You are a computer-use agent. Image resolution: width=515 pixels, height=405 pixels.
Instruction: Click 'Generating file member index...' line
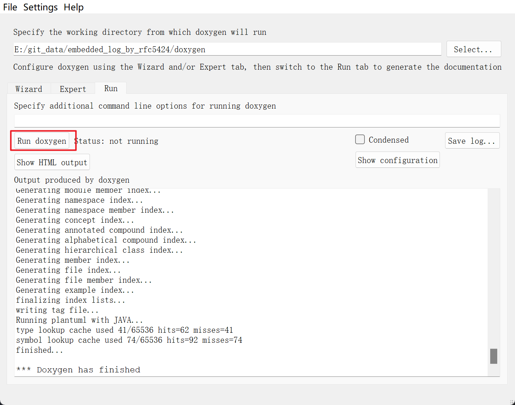click(84, 280)
